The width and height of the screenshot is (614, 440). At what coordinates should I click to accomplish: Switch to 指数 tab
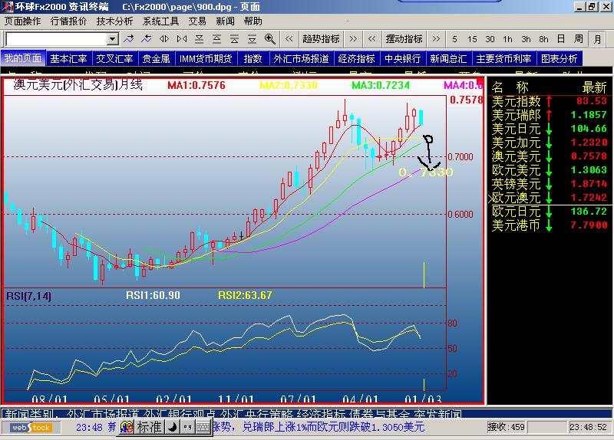[253, 59]
